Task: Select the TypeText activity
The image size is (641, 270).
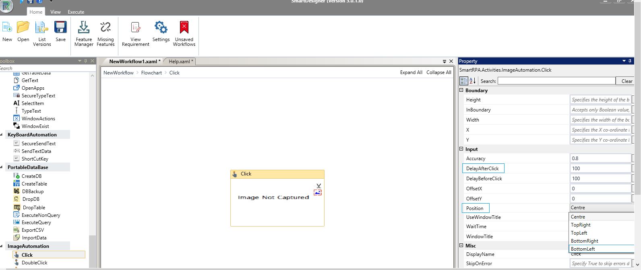Action: pyautogui.click(x=31, y=111)
